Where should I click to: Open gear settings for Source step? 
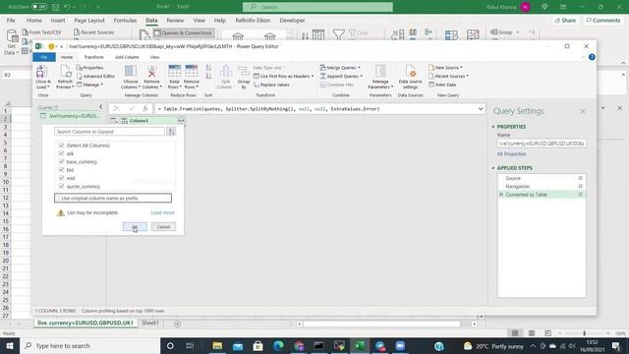click(580, 178)
